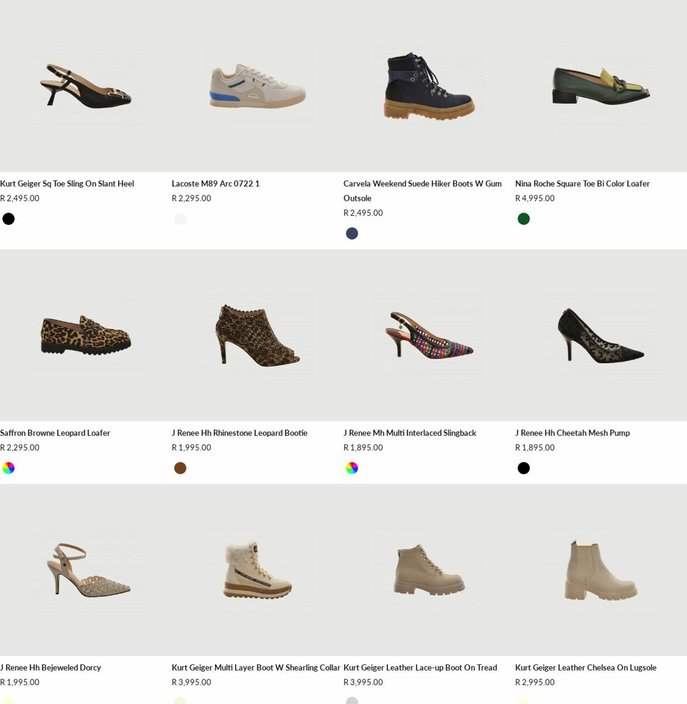
Task: Click price R 1,895.00 under Multi Interlaced Slingback
Action: (363, 448)
